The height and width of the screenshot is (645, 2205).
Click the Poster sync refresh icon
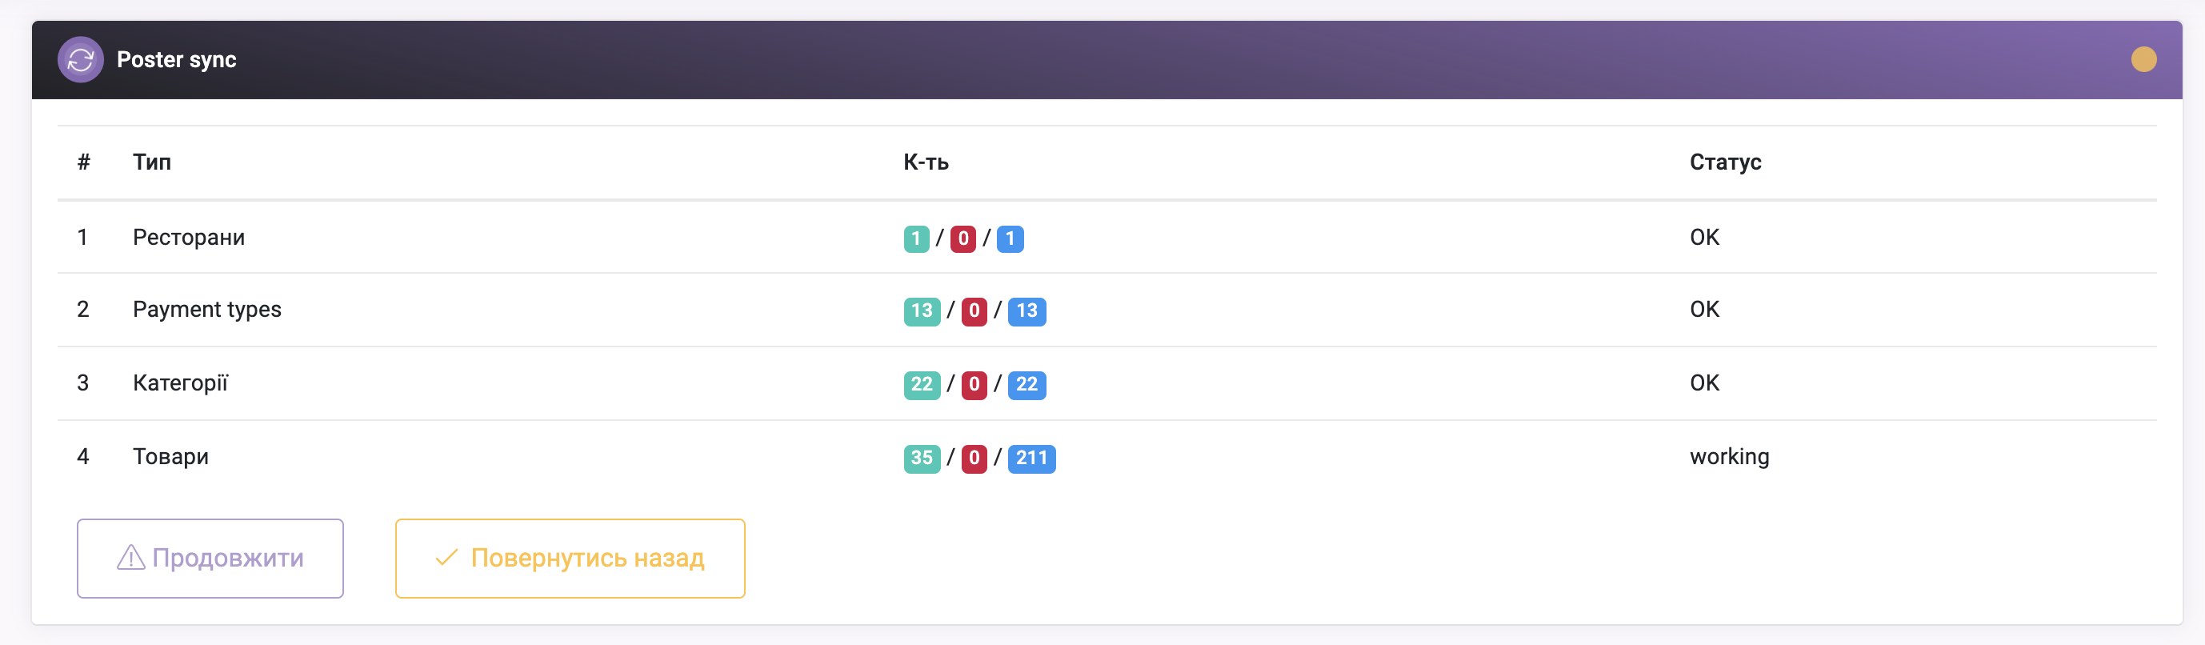[x=81, y=60]
